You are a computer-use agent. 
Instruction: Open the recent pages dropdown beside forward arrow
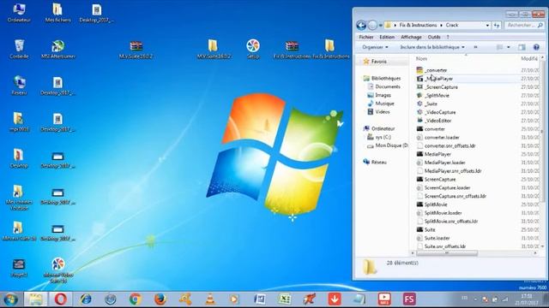pyautogui.click(x=381, y=25)
